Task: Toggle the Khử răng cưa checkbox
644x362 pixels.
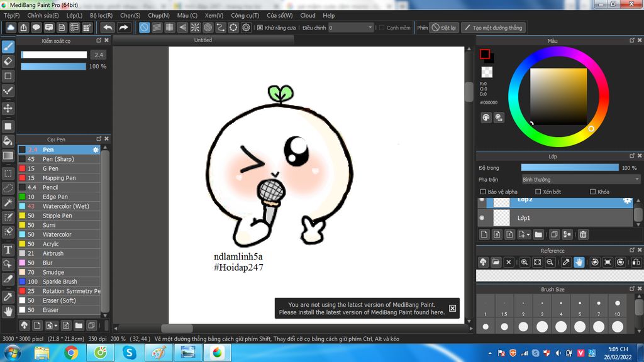Action: click(260, 28)
